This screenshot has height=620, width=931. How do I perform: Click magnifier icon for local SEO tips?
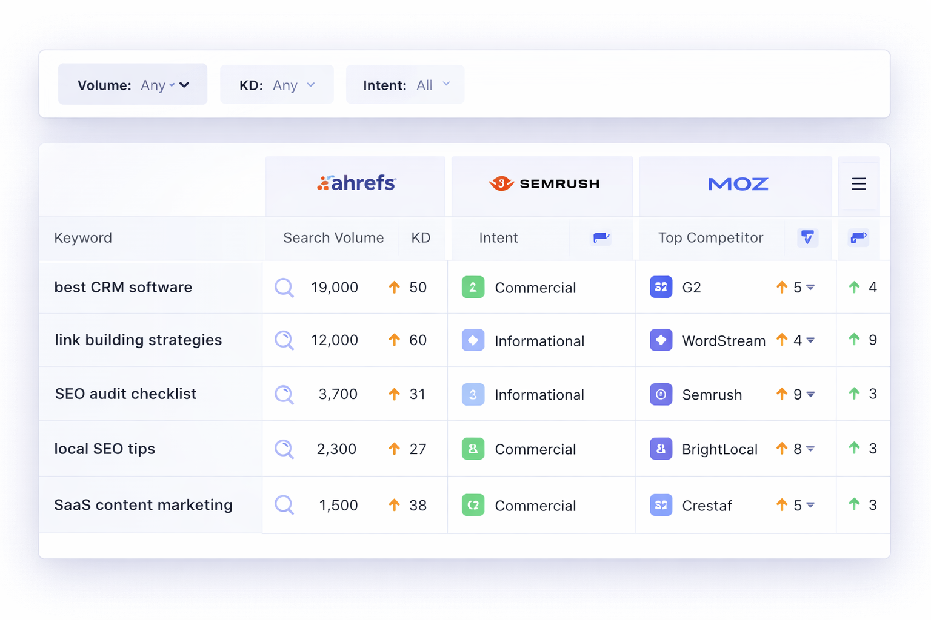[284, 449]
